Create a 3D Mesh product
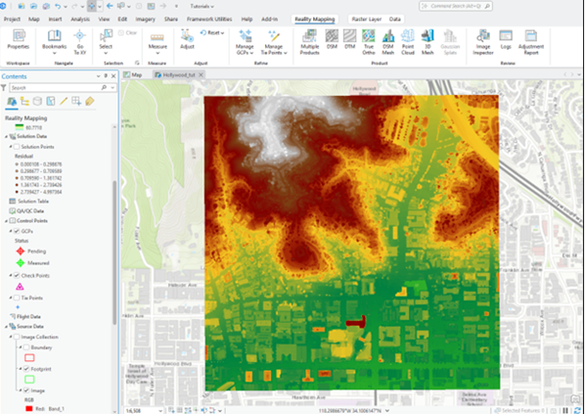 pos(427,42)
